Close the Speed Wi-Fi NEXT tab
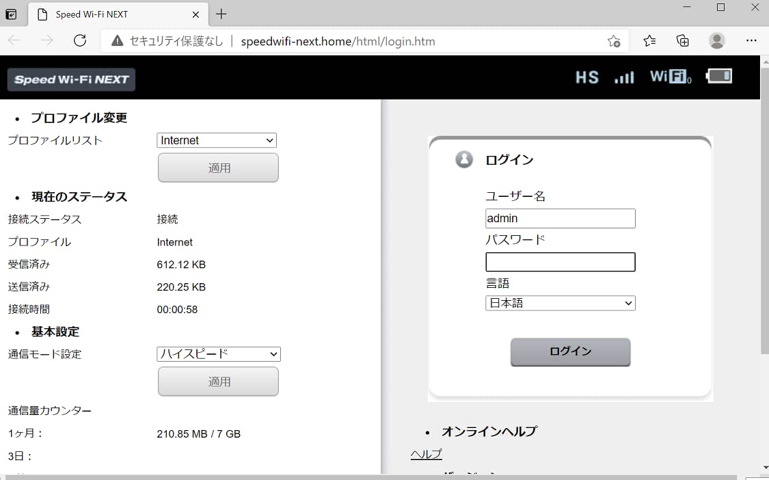 (195, 15)
